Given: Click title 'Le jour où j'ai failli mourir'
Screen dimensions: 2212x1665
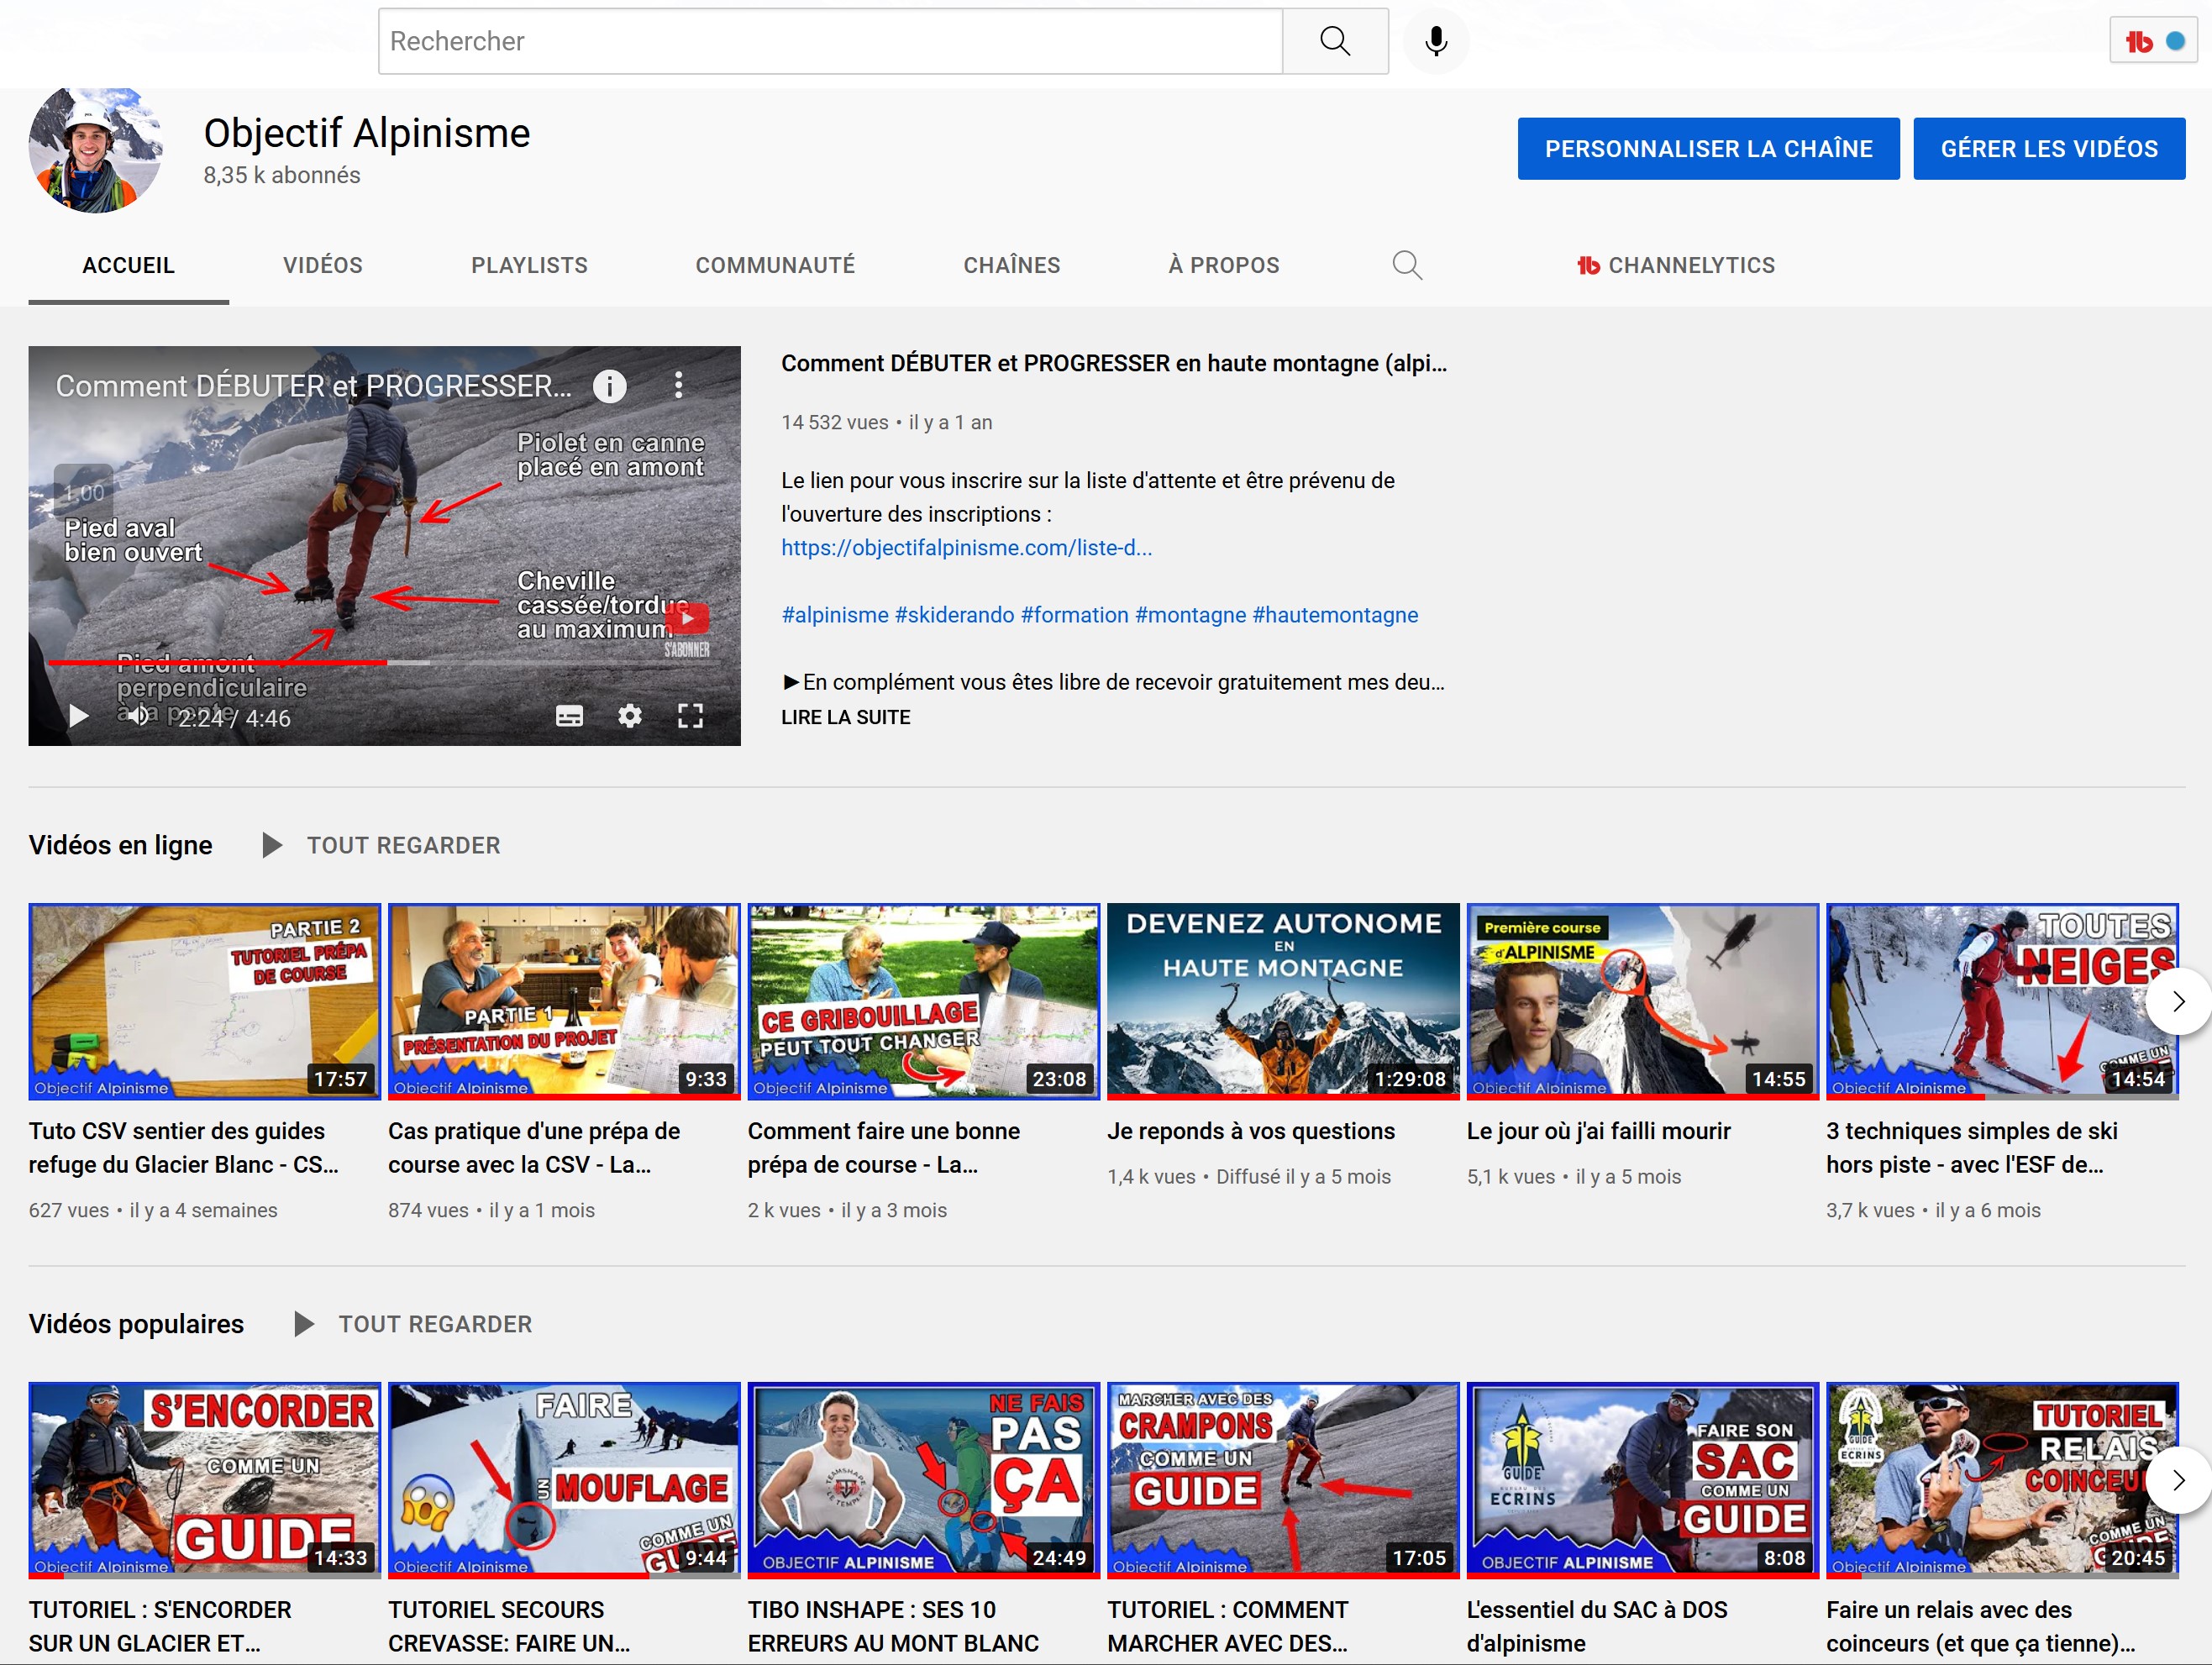Looking at the screenshot, I should click(1598, 1131).
